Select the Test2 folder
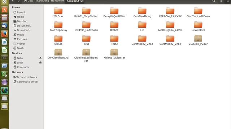 (x=114, y=40)
